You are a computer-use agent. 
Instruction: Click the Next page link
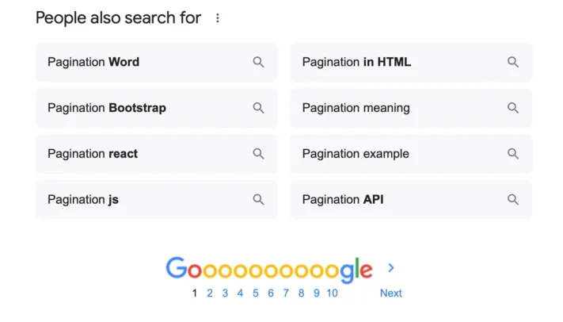pos(390,293)
